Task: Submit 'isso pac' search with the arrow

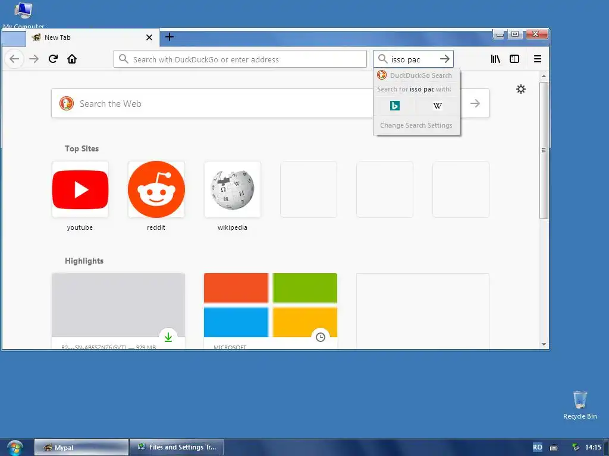Action: 445,59
